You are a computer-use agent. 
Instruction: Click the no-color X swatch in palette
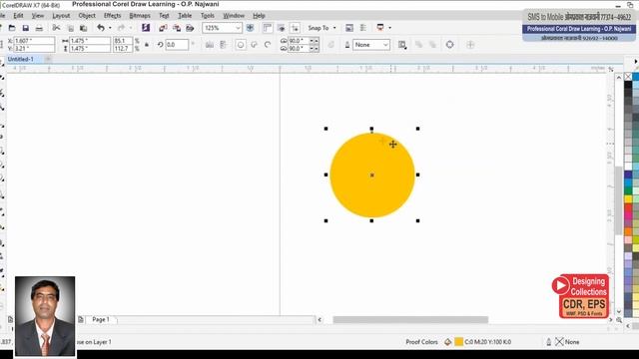coord(628,77)
